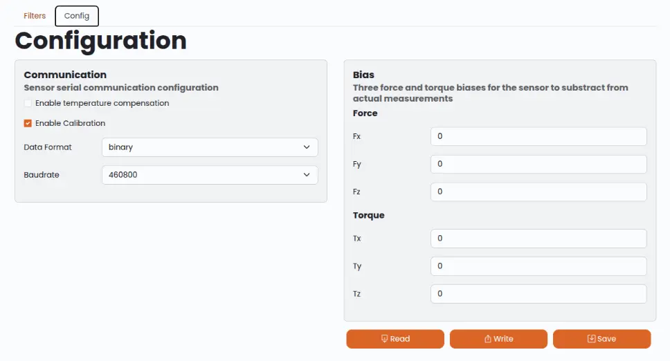Viewport: 670px width, 361px height.
Task: Click the Data Format chevron arrow
Action: coord(307,147)
